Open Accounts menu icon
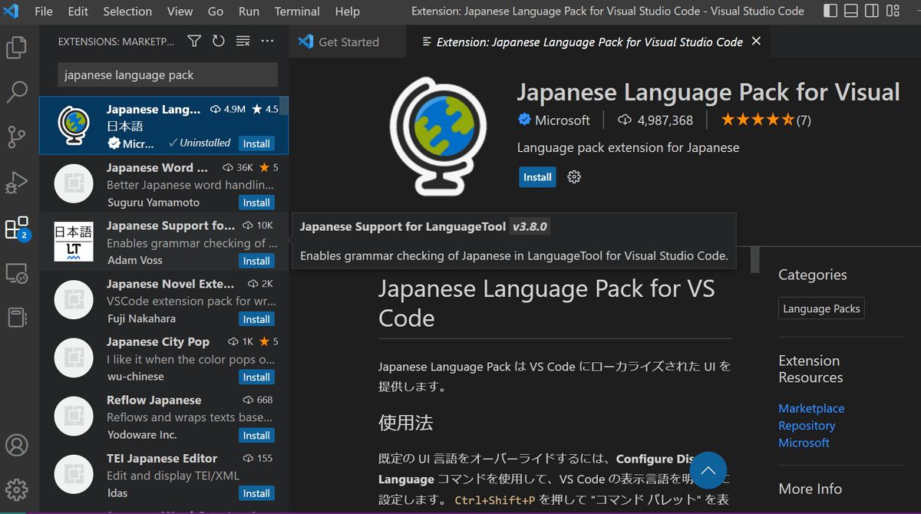 (17, 445)
